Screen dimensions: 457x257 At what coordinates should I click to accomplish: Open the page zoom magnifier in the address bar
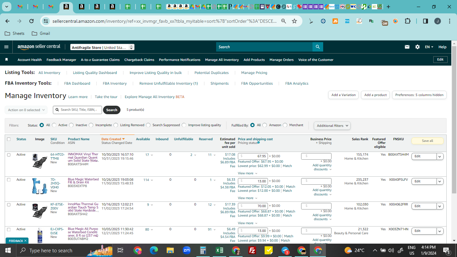pyautogui.click(x=284, y=21)
